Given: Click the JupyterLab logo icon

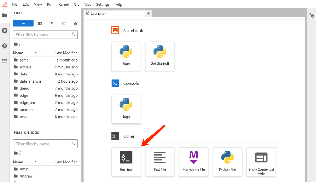Looking at the screenshot, I should (x=5, y=4).
